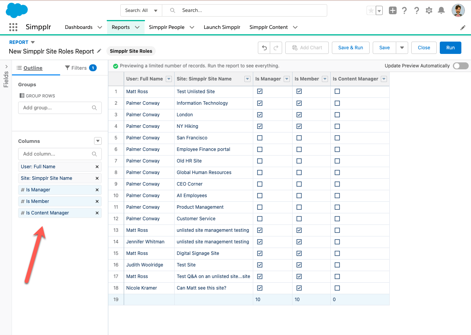
Task: Click the Add column input field
Action: tap(60, 154)
